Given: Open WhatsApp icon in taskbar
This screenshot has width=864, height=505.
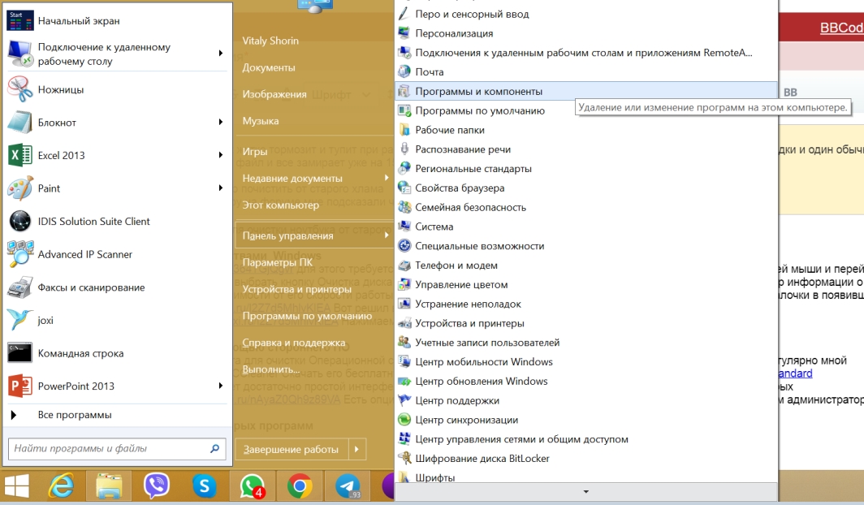Looking at the screenshot, I should (252, 486).
